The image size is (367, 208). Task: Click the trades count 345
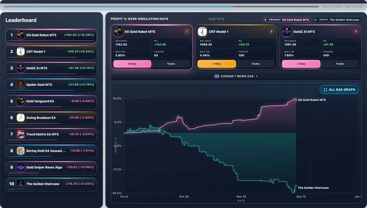tap(326, 55)
